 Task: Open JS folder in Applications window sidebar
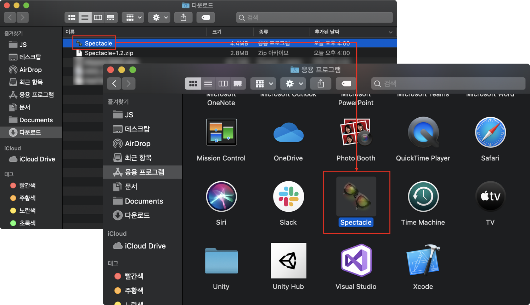[x=142, y=115]
